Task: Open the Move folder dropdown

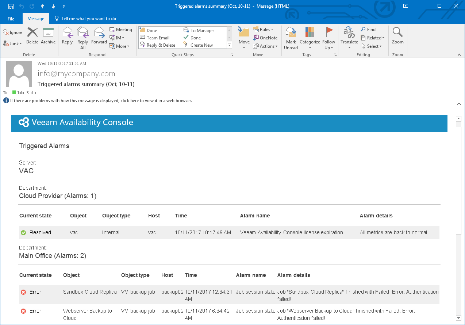Action: click(244, 38)
